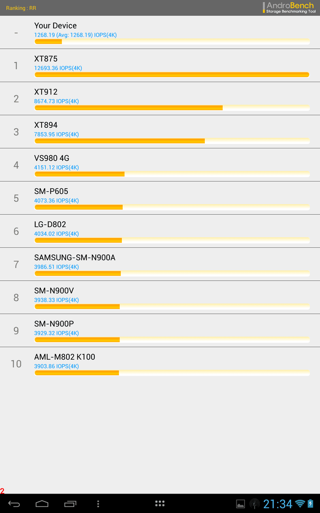
Task: Open the VS980 4G ranking entry
Action: tap(160, 165)
